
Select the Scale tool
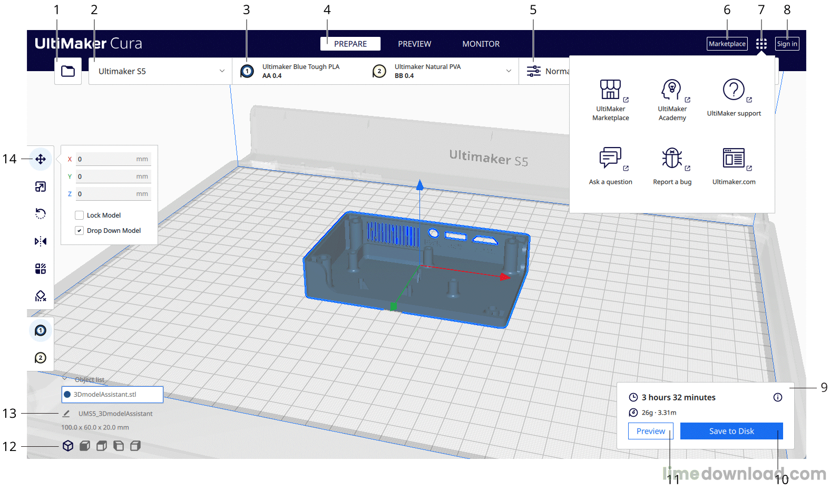click(41, 187)
